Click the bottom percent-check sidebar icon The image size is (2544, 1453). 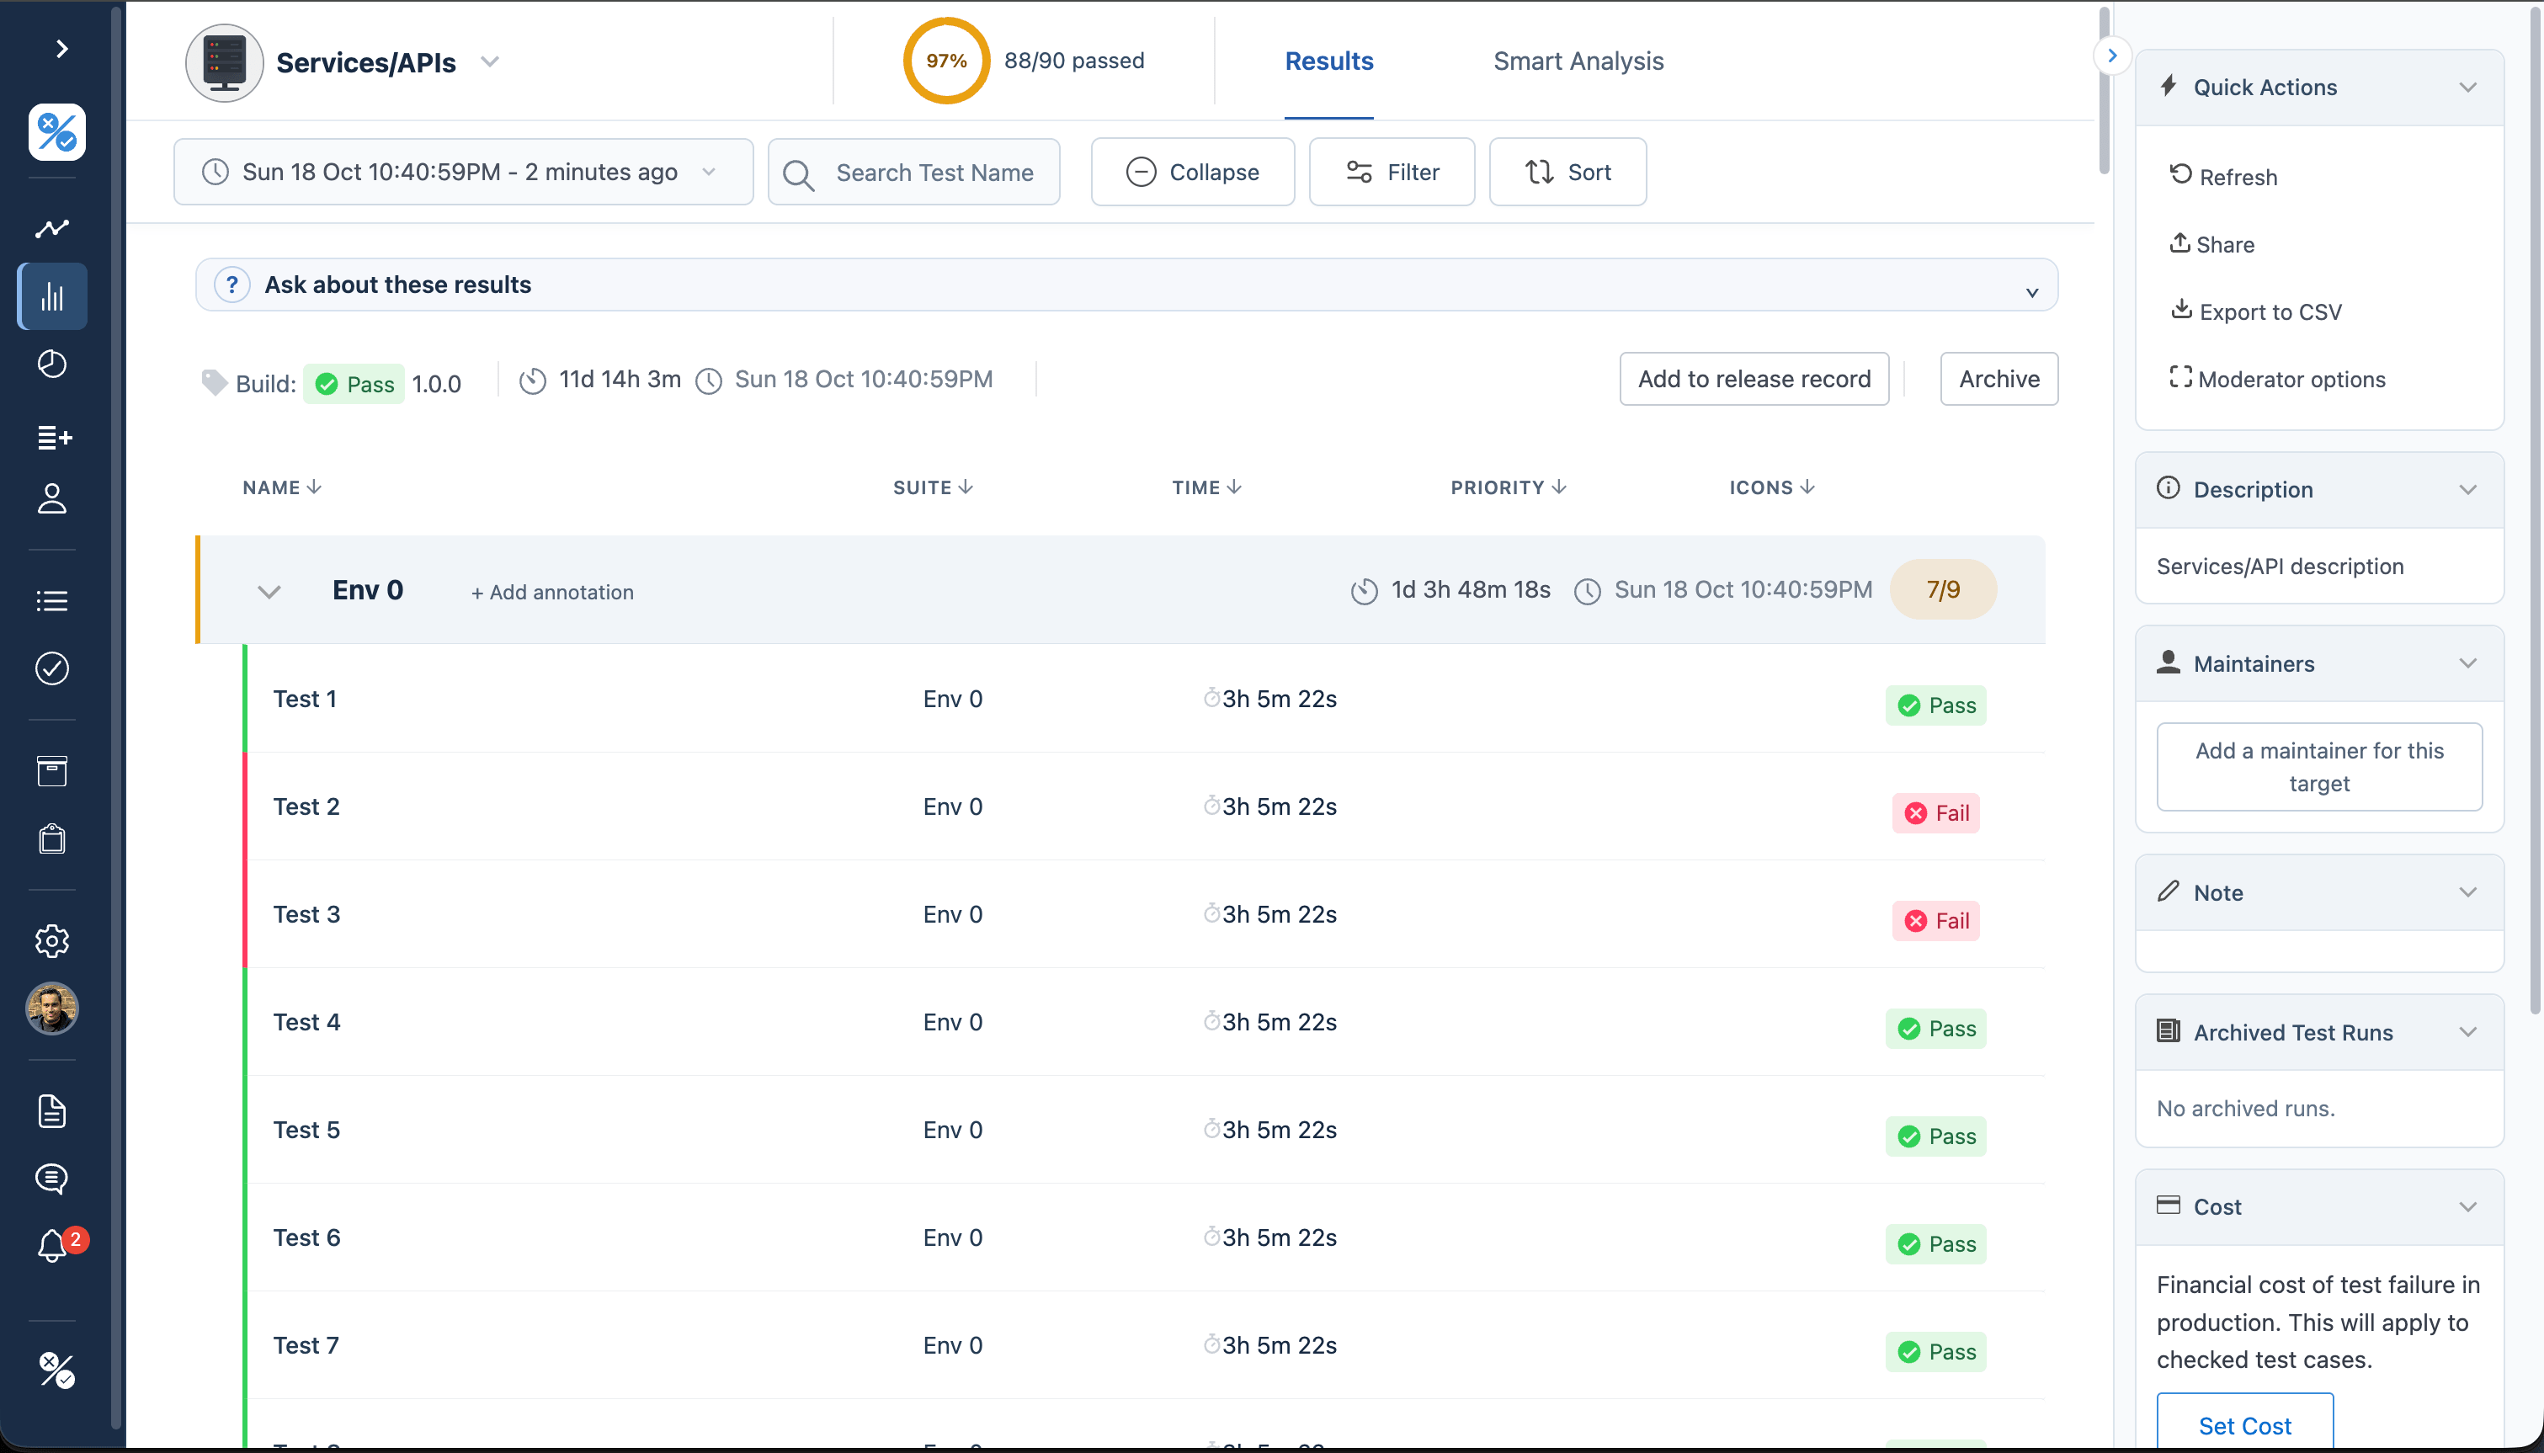click(x=57, y=1371)
